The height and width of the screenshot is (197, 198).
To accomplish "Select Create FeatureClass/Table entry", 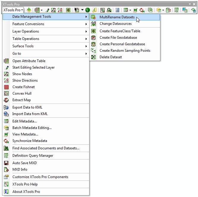I will coord(125,31).
